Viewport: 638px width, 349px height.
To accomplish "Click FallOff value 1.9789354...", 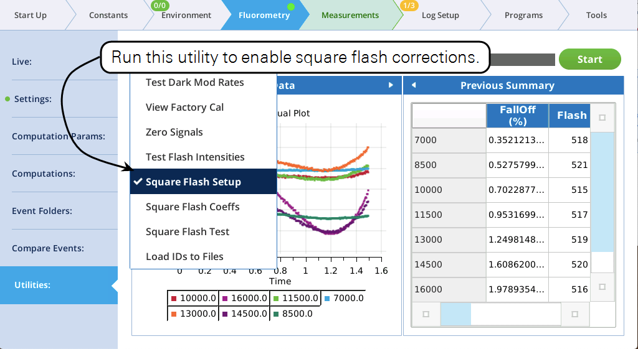I will point(518,289).
